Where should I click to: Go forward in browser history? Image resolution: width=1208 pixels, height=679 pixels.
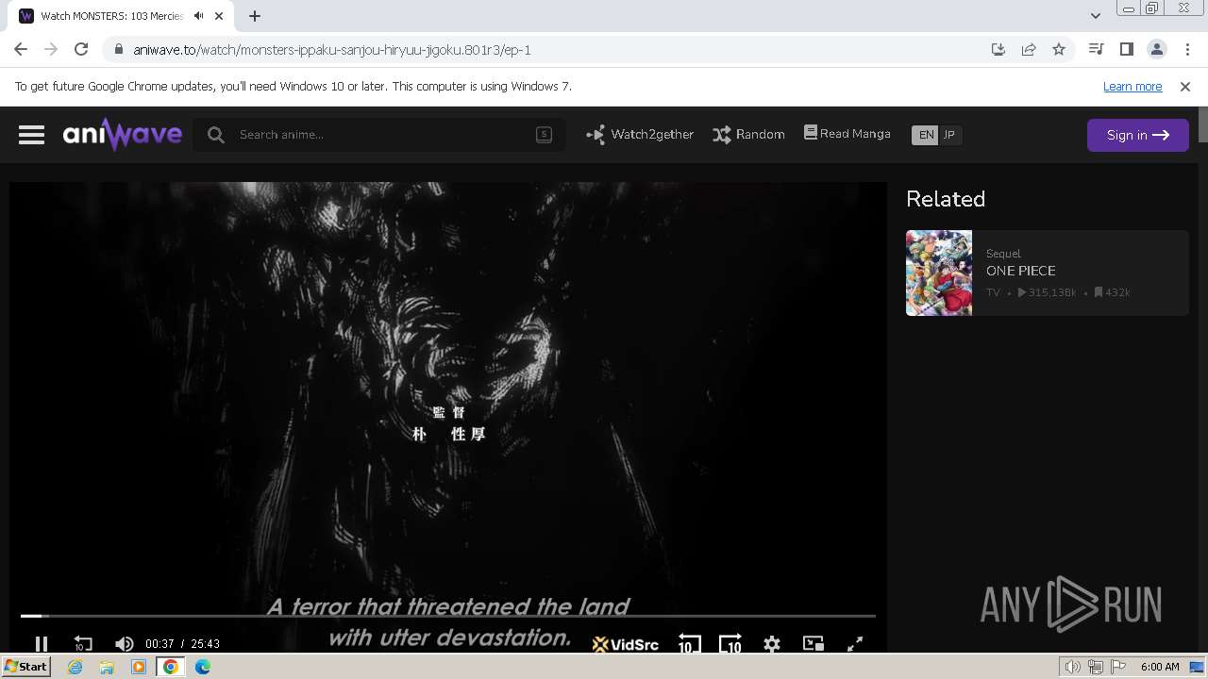51,49
